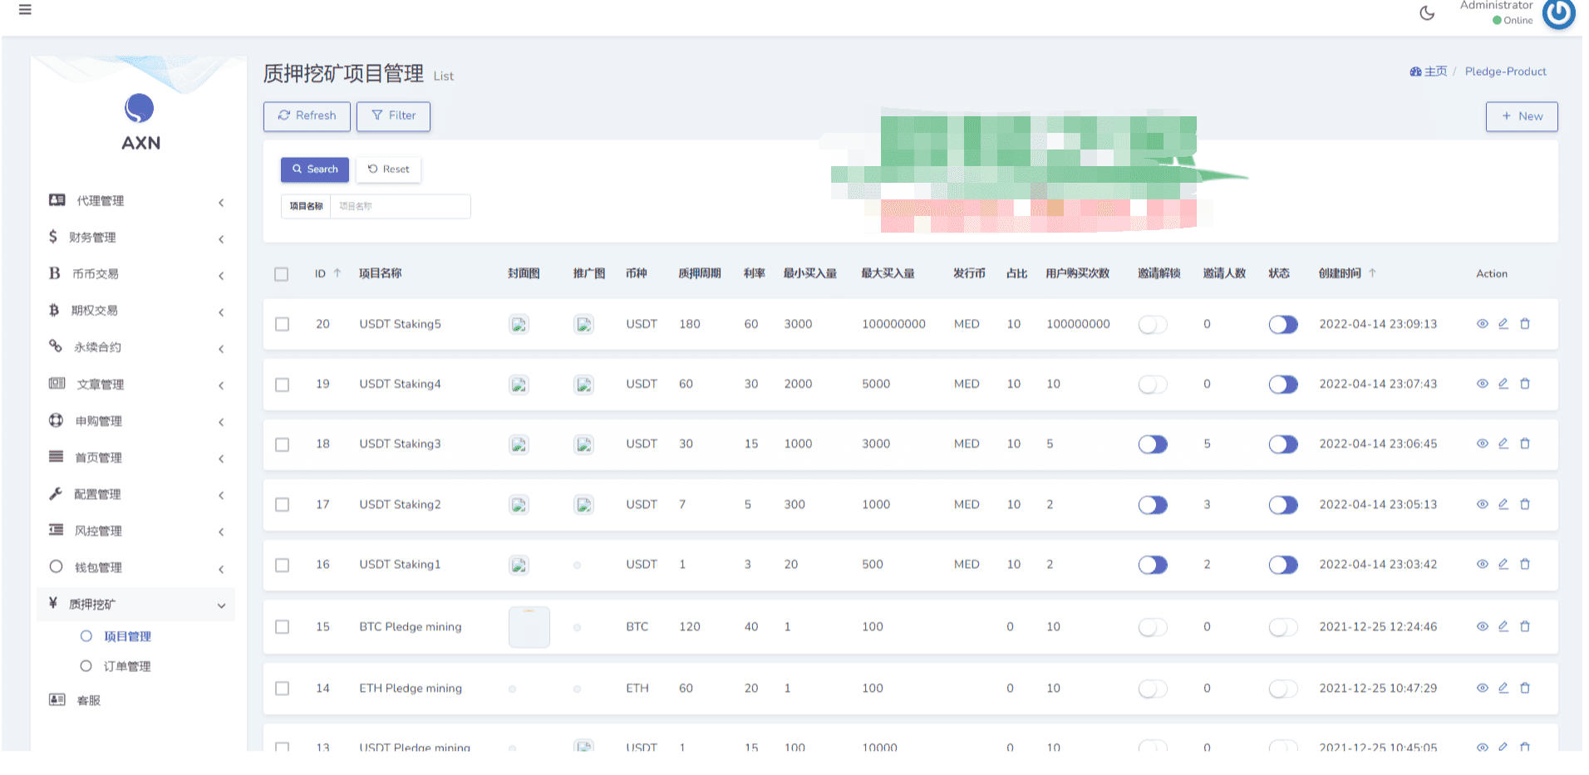Open the hamburger menu icon
1589x775 pixels.
pos(25,10)
